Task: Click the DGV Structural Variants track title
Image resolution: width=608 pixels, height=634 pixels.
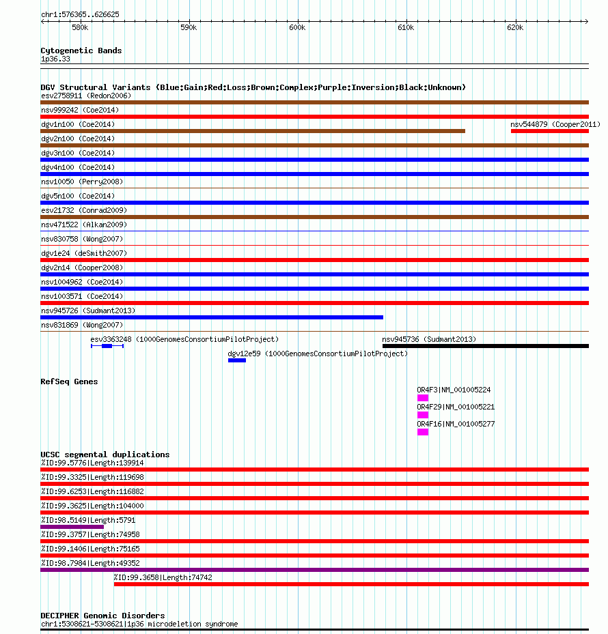Action: (x=253, y=87)
